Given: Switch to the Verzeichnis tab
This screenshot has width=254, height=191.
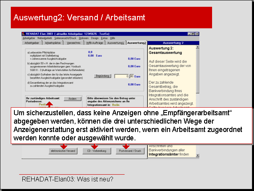Looking at the screenshot, I should (74, 43).
